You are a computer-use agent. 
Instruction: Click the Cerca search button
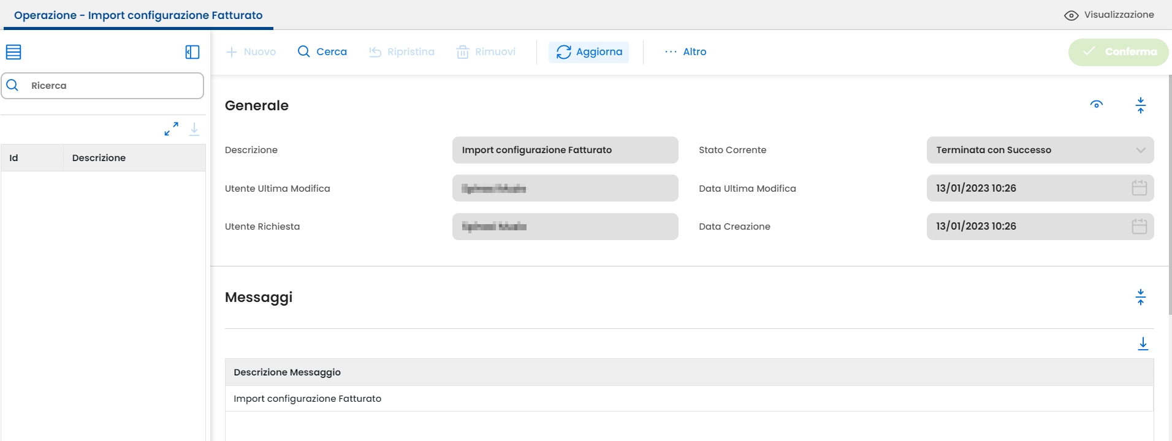(322, 52)
